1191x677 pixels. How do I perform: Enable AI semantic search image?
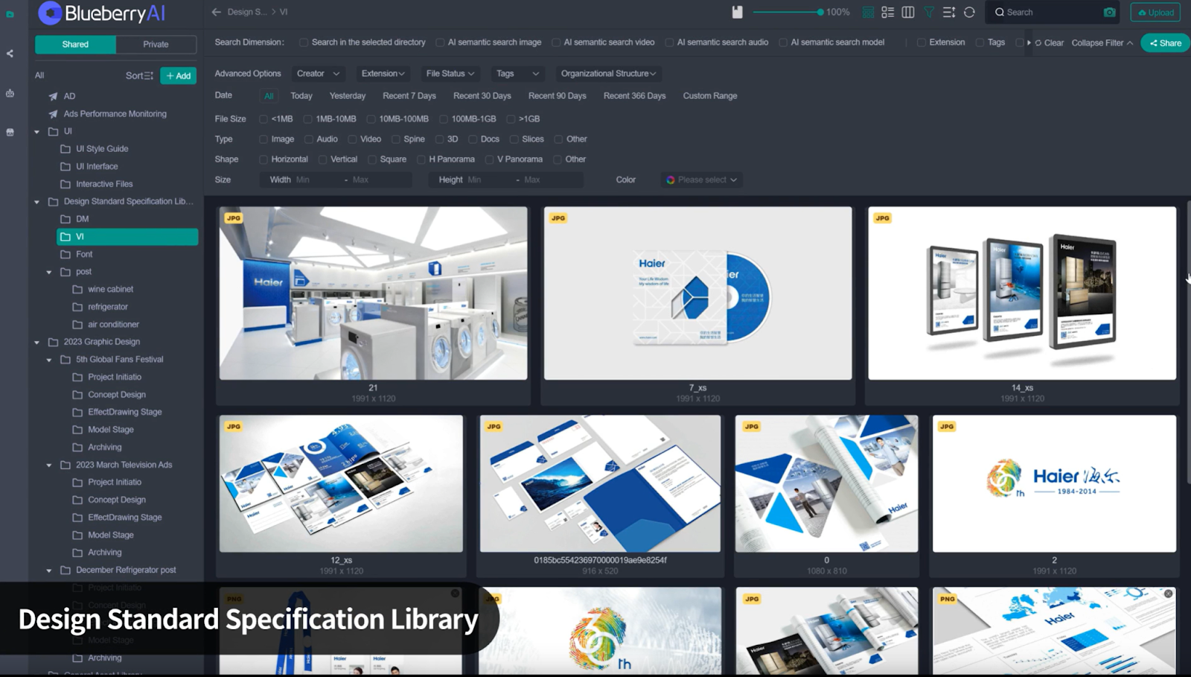tap(440, 42)
